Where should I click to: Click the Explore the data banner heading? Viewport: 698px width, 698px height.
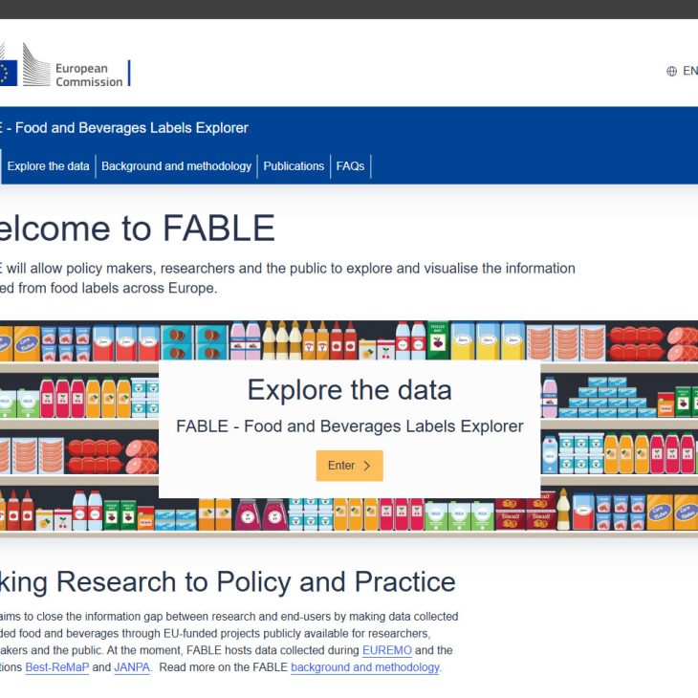click(x=349, y=390)
